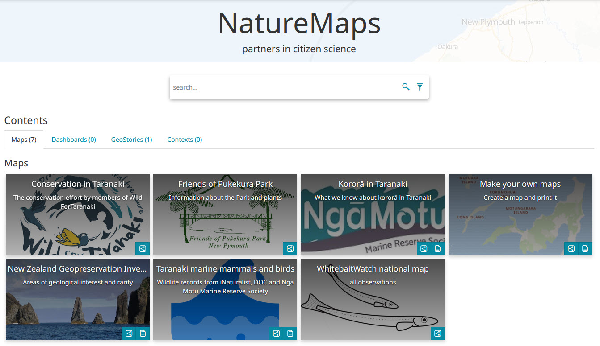600x346 pixels.
Task: Open the search filter funnel icon
Action: tap(420, 87)
